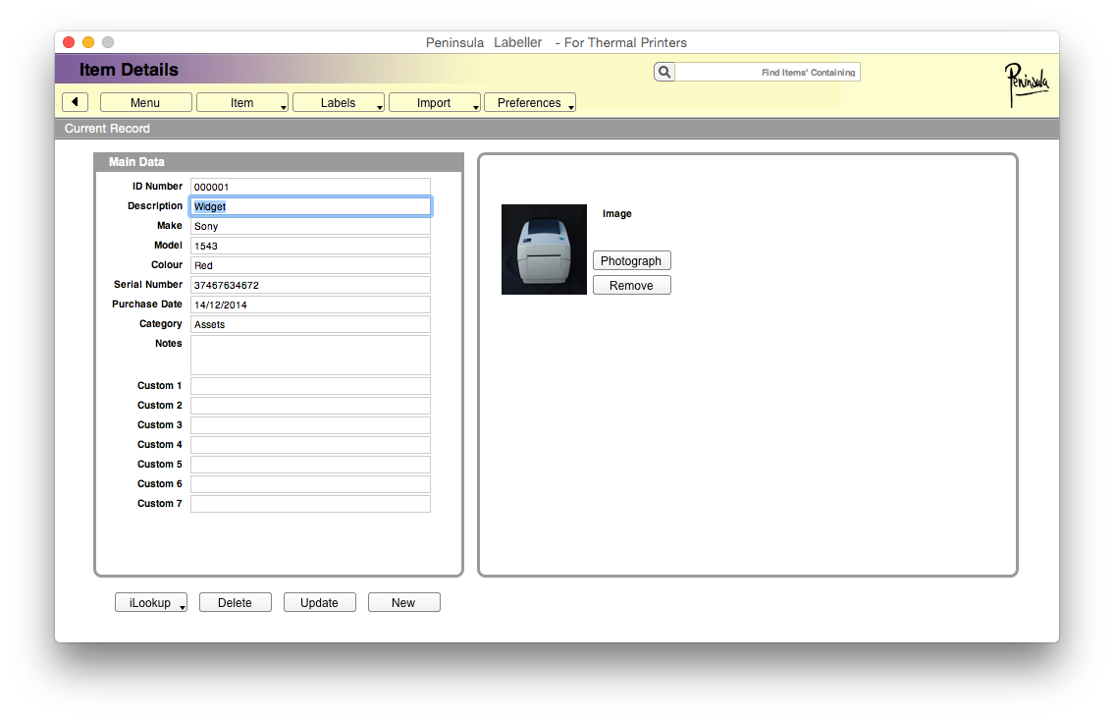Screen dimensions: 1114x721
Task: Click the Custom 1 input field
Action: point(310,386)
